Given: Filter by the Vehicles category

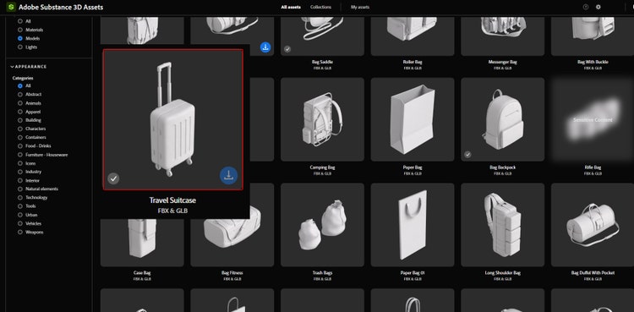Looking at the screenshot, I should 20,223.
